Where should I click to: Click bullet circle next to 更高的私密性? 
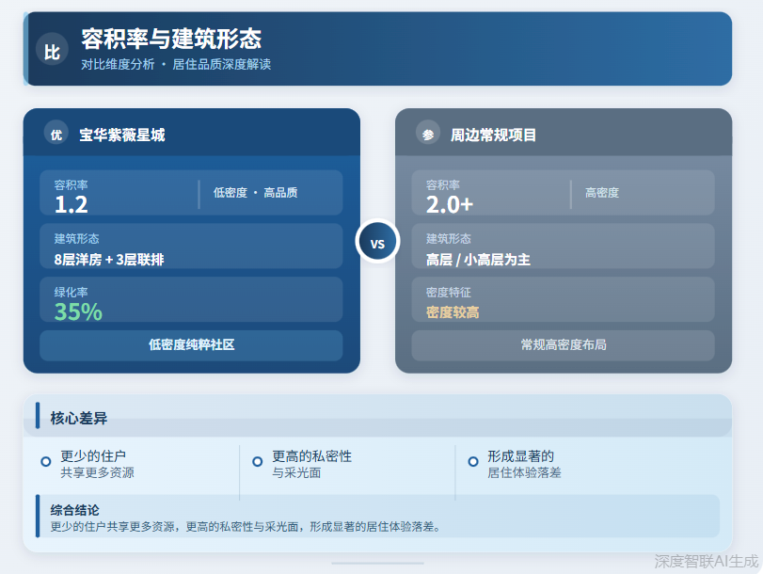click(258, 461)
